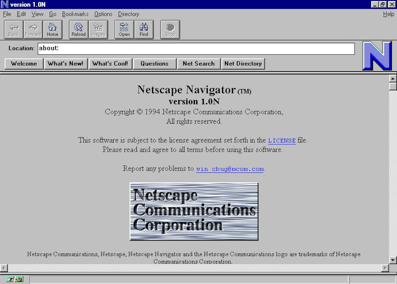Click the Net Search button

pos(199,64)
